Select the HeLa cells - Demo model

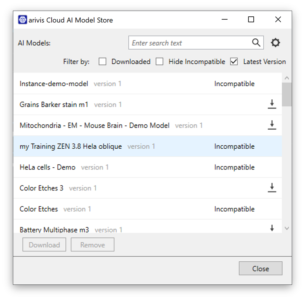[114, 167]
